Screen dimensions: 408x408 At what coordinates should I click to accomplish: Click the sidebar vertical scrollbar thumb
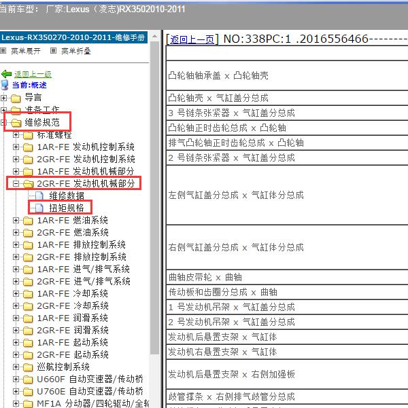pyautogui.click(x=154, y=198)
